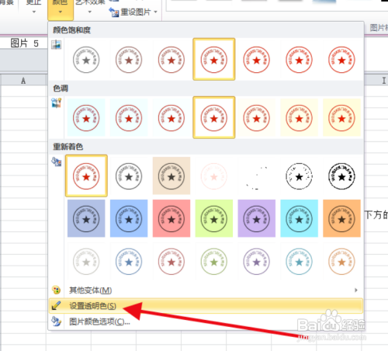Apply the Black and White 75% recolor

341,176
